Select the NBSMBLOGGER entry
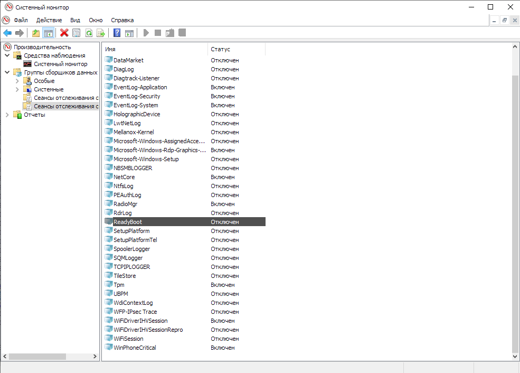The height and width of the screenshot is (373, 520). tap(184, 168)
